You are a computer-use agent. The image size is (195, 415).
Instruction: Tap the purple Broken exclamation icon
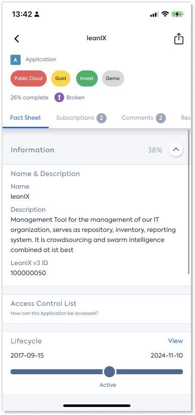click(x=59, y=98)
